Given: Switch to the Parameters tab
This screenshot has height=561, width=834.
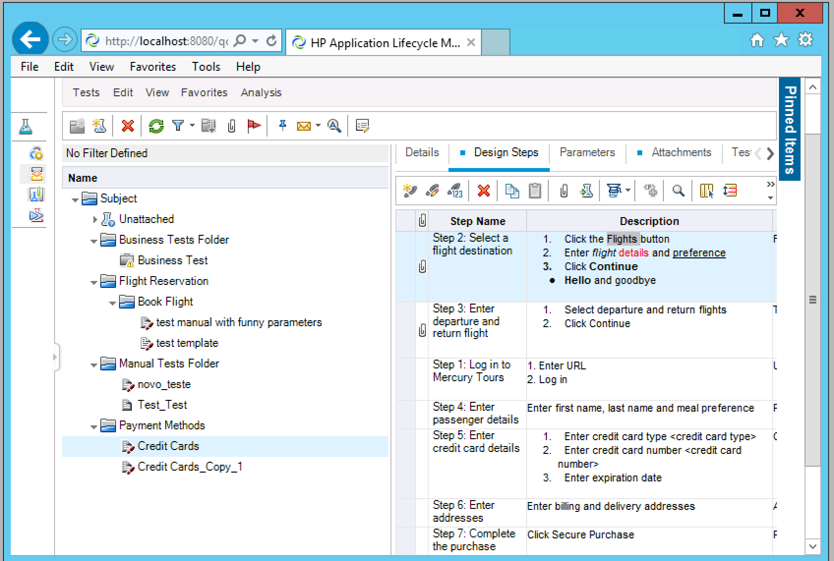Looking at the screenshot, I should [x=587, y=153].
